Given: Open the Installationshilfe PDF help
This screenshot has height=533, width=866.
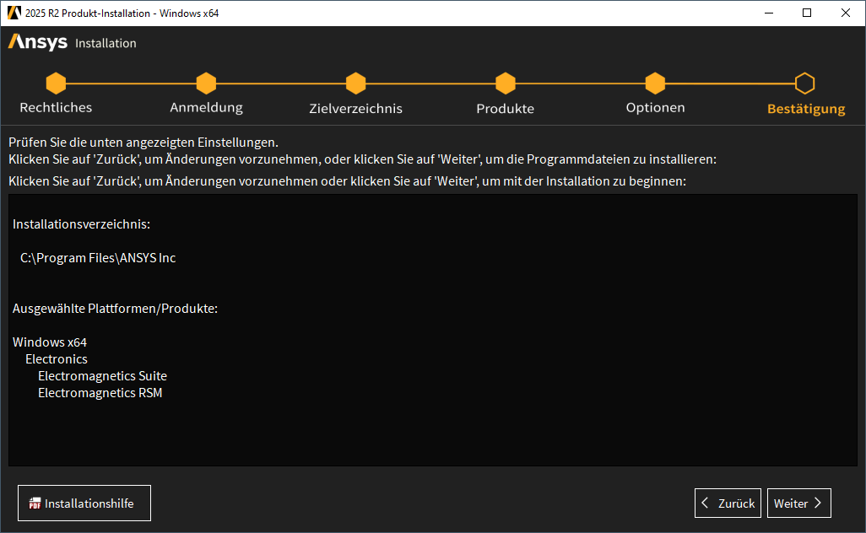Looking at the screenshot, I should 84,503.
